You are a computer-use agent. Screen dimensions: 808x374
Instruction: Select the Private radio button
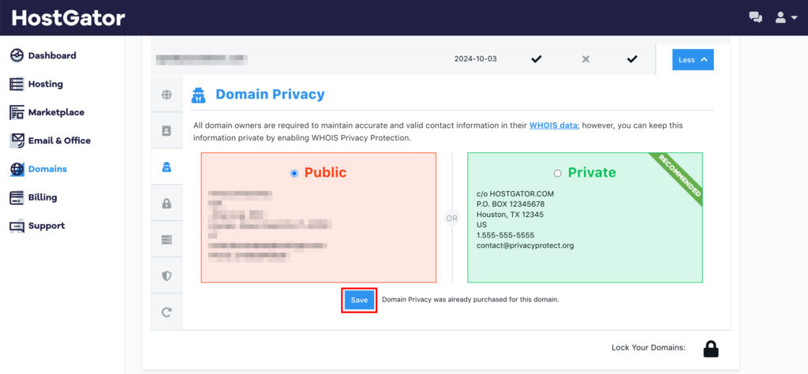(x=558, y=174)
